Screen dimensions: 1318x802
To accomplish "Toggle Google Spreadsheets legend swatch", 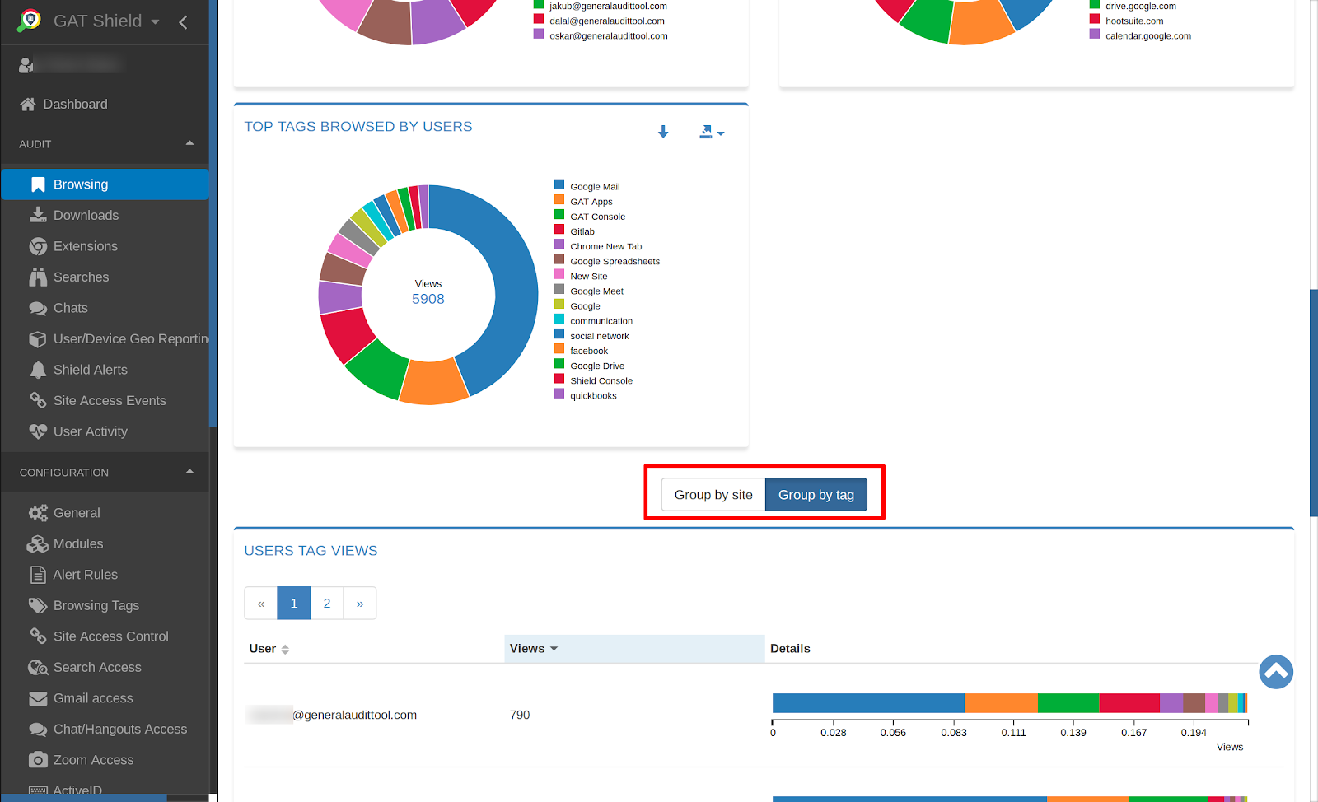I will (559, 259).
